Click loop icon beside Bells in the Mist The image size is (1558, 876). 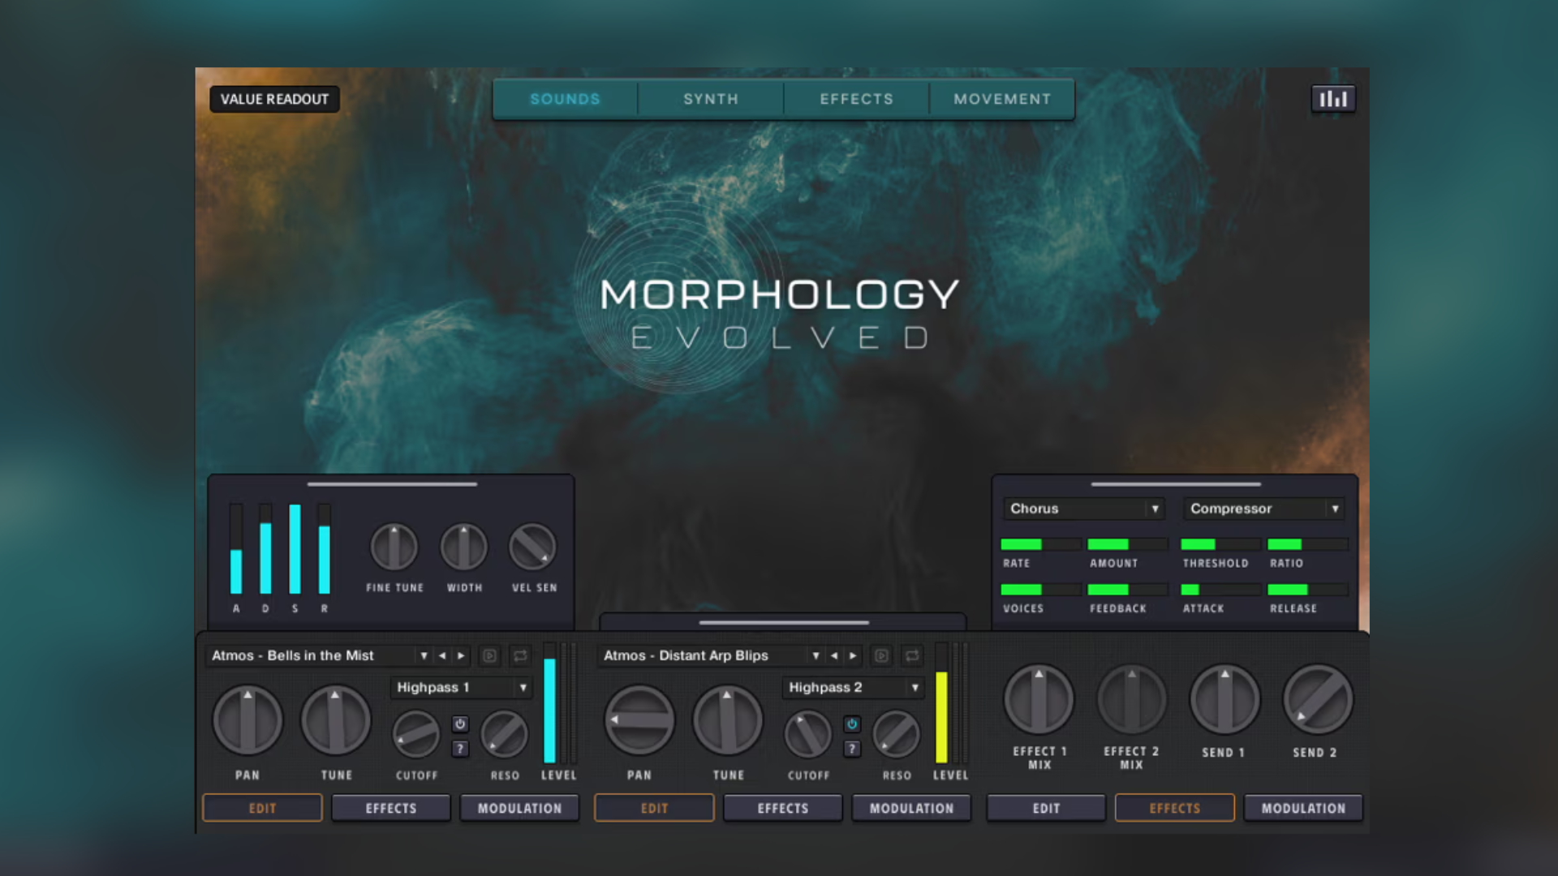tap(520, 655)
